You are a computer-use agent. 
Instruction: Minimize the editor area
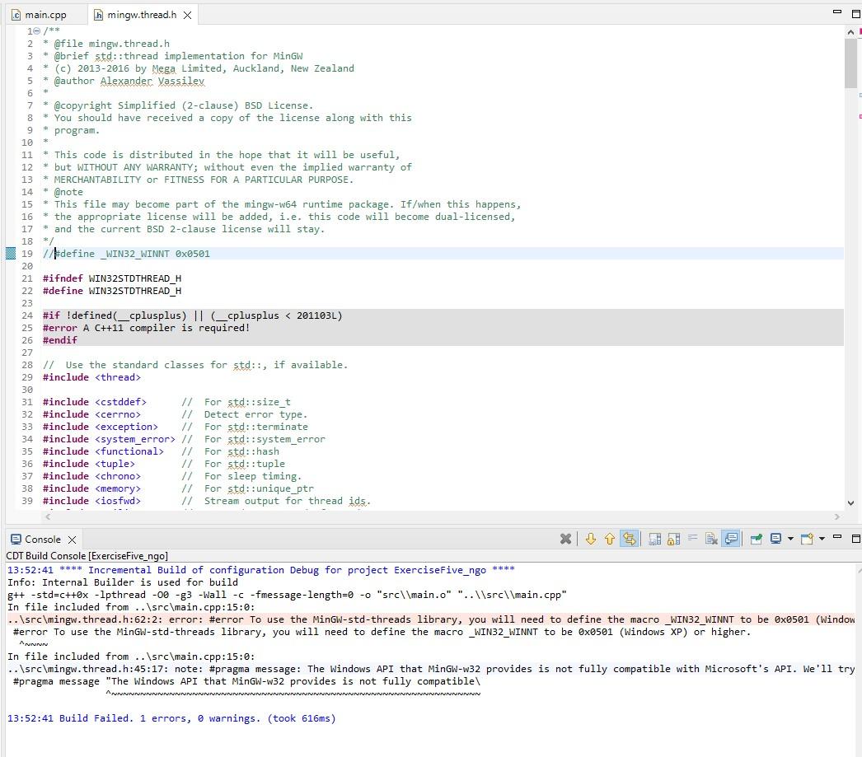pyautogui.click(x=837, y=12)
